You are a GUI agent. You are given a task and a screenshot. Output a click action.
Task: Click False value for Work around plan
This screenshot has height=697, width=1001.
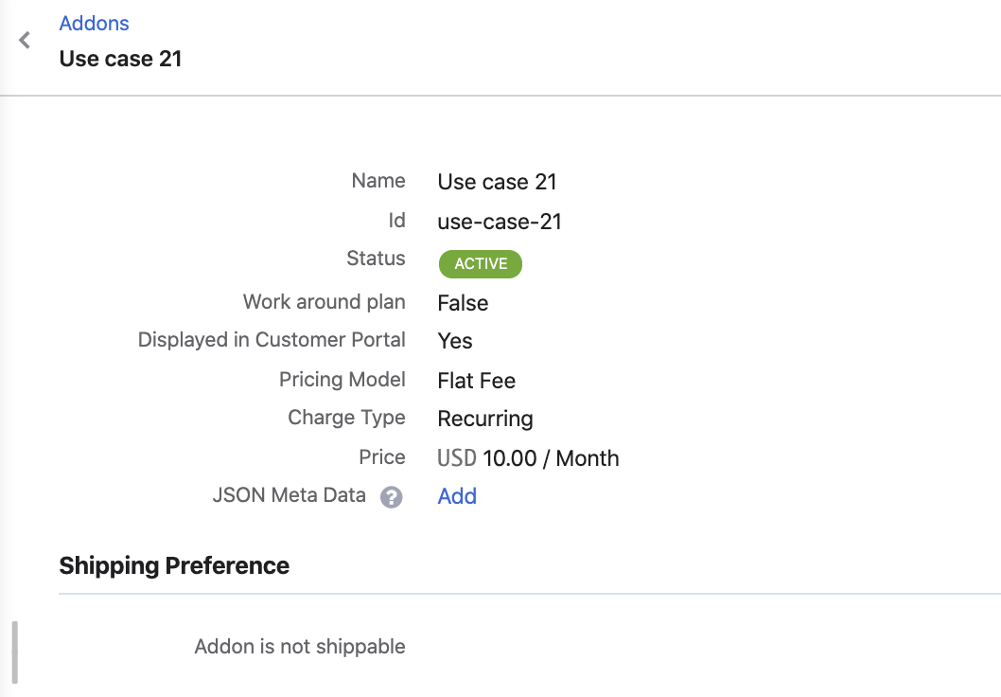463,303
